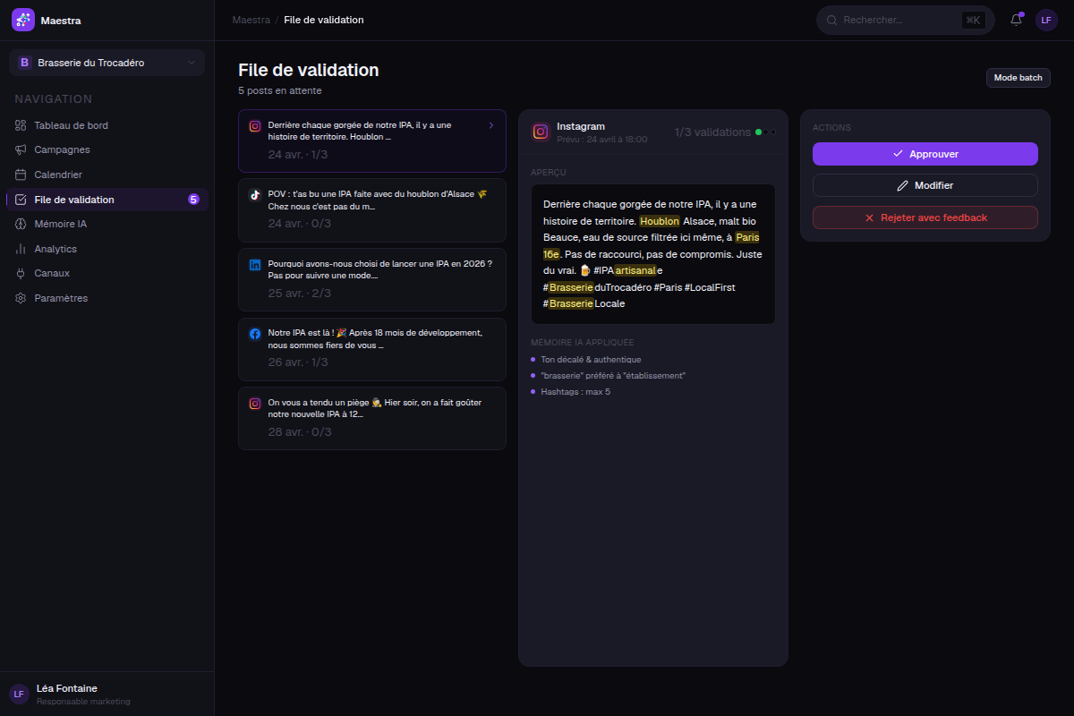Click the Analytics bar chart icon

pos(21,249)
